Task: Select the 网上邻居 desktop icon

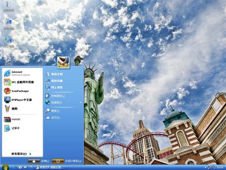Action: pyautogui.click(x=8, y=42)
